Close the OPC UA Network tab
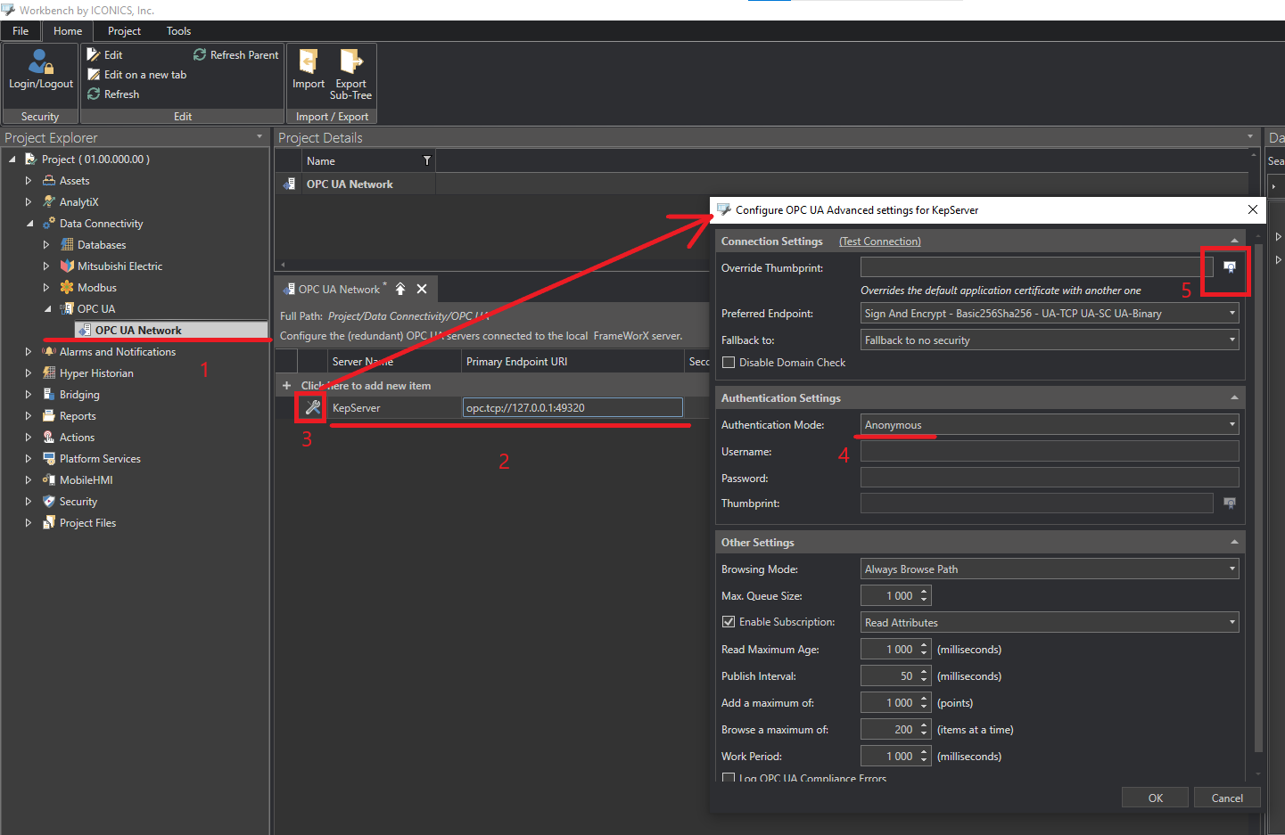Viewport: 1285px width, 835px height. (422, 289)
